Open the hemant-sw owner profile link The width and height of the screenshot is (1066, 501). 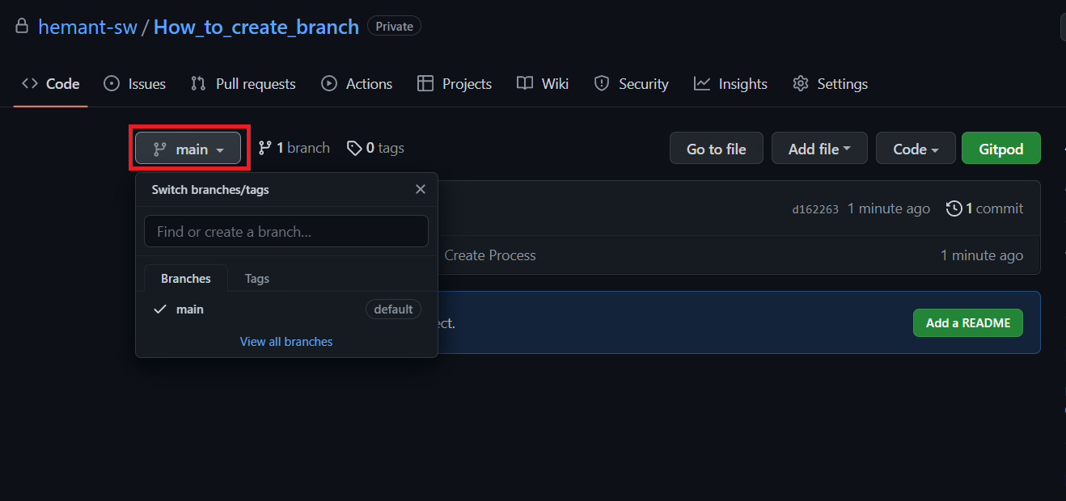click(x=87, y=27)
